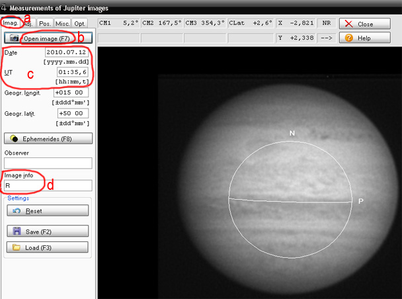Image resolution: width=402 pixels, height=299 pixels.
Task: Open the Ephemerides (F8) calculation
Action: (x=48, y=139)
